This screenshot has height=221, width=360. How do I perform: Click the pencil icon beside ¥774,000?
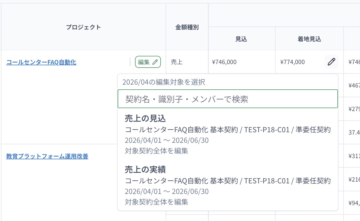click(x=331, y=62)
